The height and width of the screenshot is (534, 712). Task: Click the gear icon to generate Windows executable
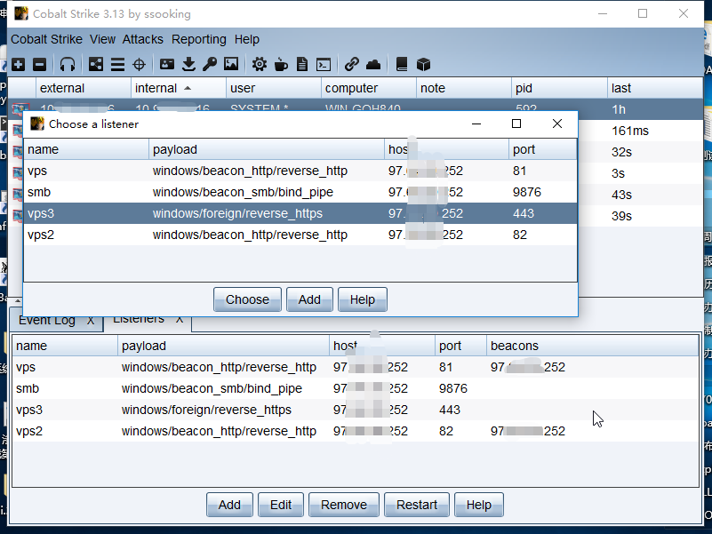coord(260,65)
